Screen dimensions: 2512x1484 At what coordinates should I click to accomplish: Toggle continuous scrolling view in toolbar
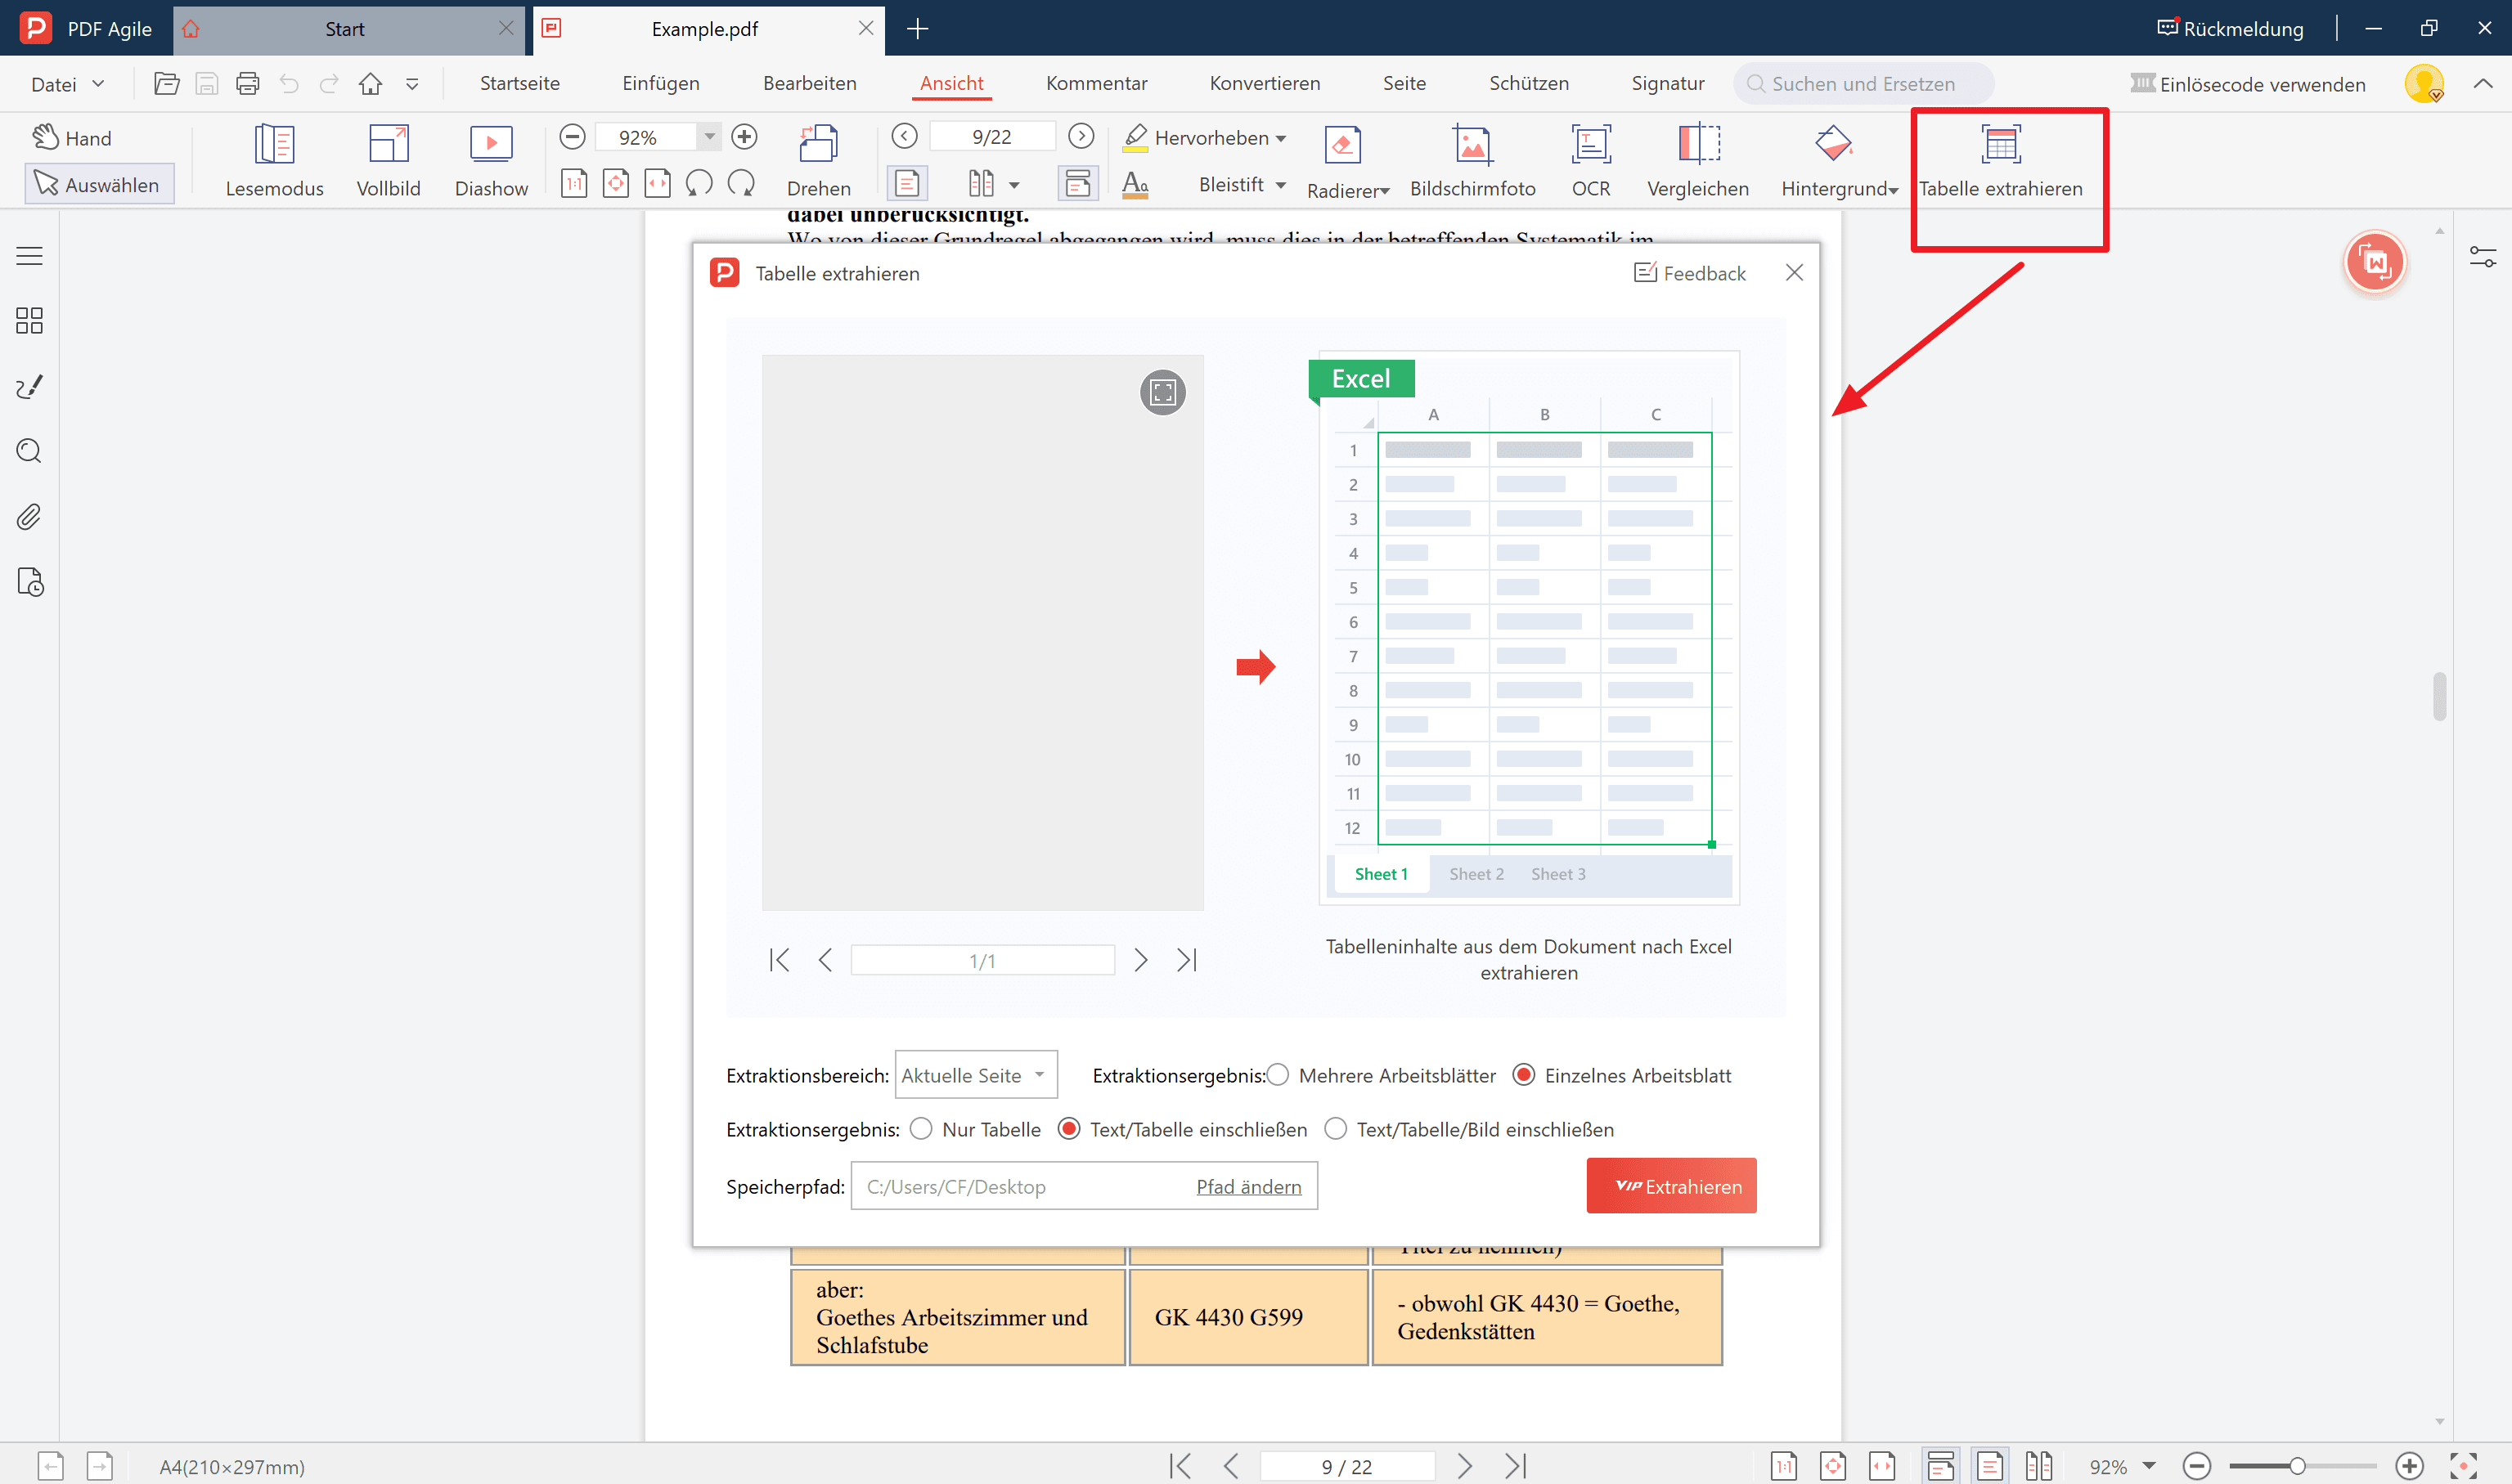1077,183
